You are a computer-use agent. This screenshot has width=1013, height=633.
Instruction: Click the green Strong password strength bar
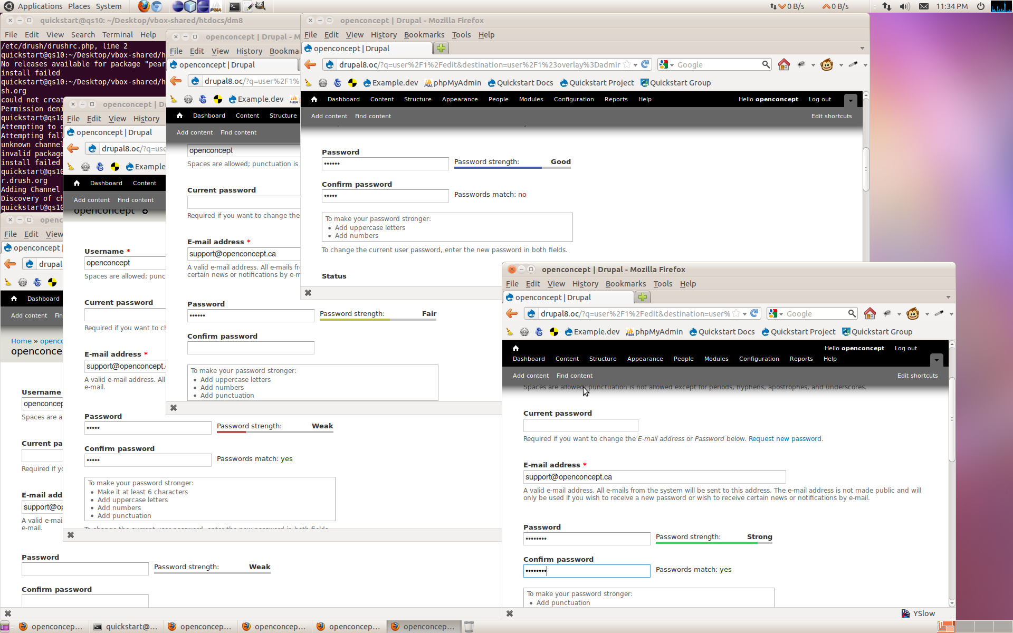point(707,542)
